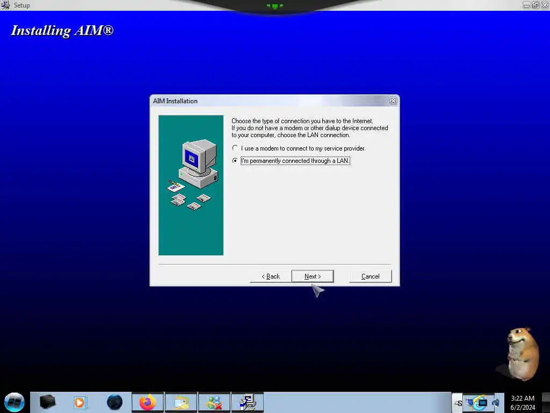Viewport: 550px width, 413px height.
Task: Open the media player taskbar icon
Action: click(79, 402)
